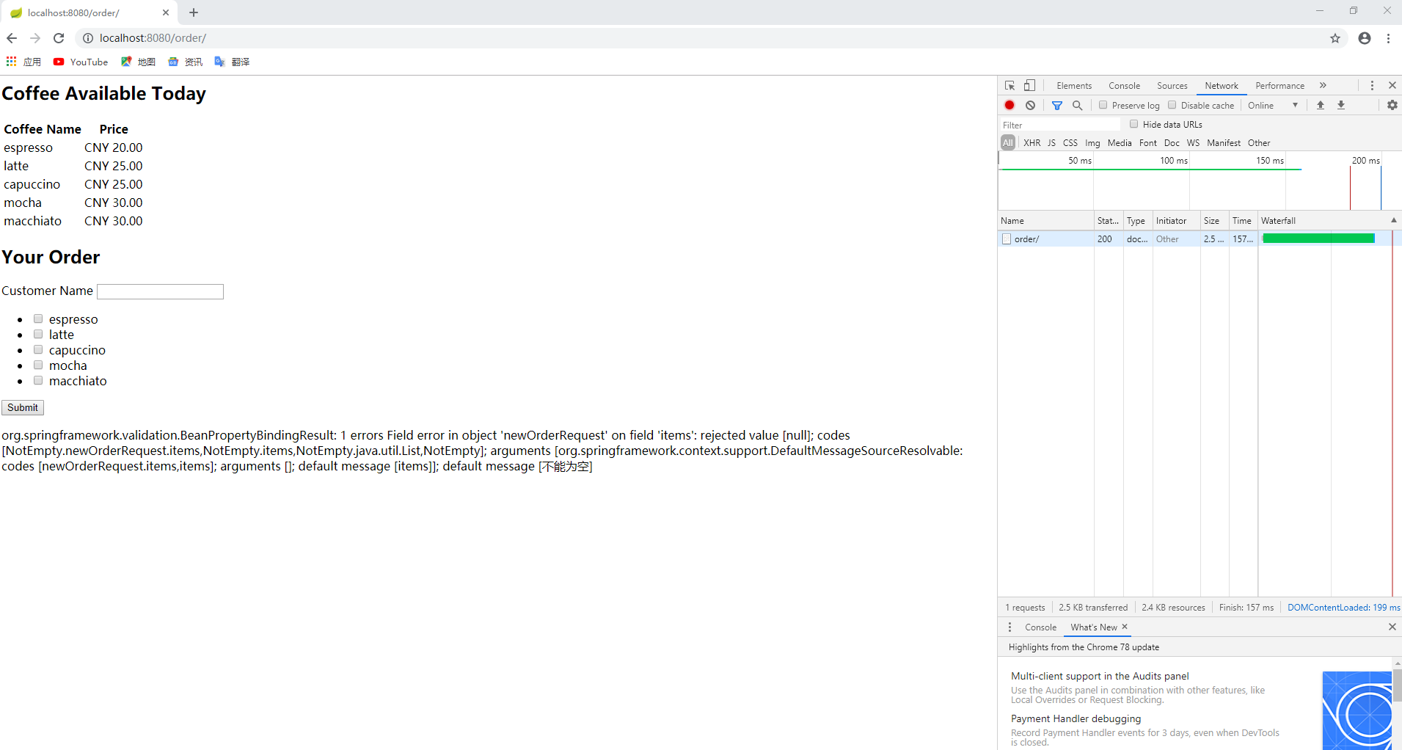This screenshot has height=750, width=1402.
Task: Open the drawer three-dot menu
Action: 1009,627
